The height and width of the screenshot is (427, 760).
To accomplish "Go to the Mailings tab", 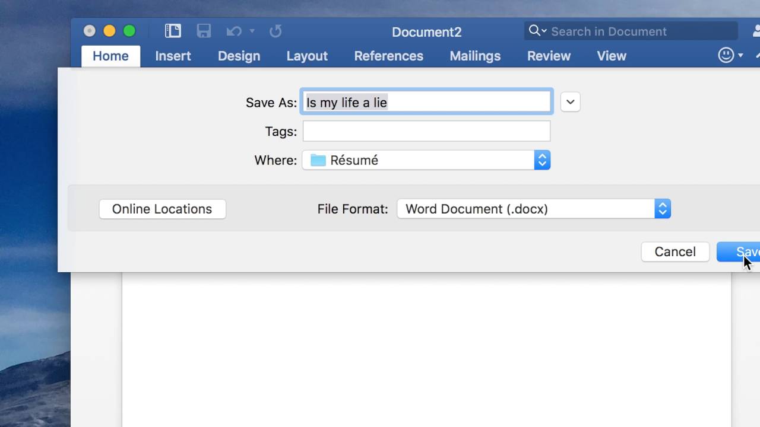I will (x=475, y=56).
